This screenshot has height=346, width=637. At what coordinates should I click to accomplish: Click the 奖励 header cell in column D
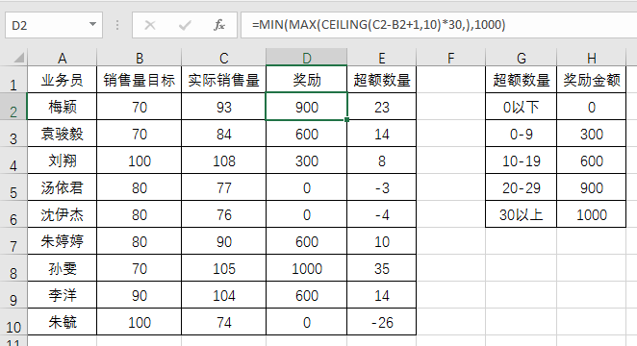click(x=307, y=80)
